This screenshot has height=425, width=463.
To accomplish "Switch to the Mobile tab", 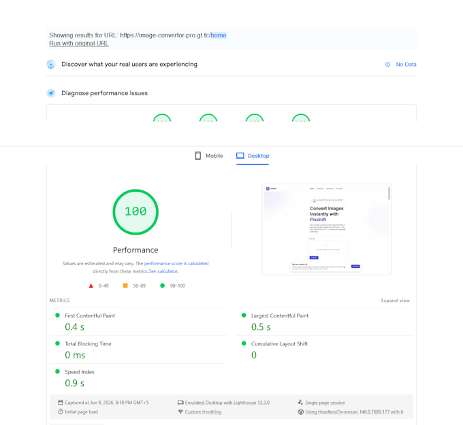I will coord(209,156).
